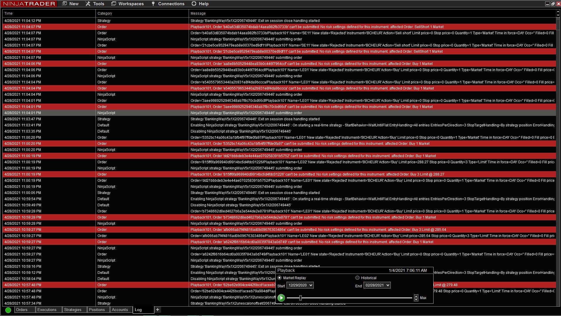Decrease playback speed with the down stepper arrow

click(416, 300)
